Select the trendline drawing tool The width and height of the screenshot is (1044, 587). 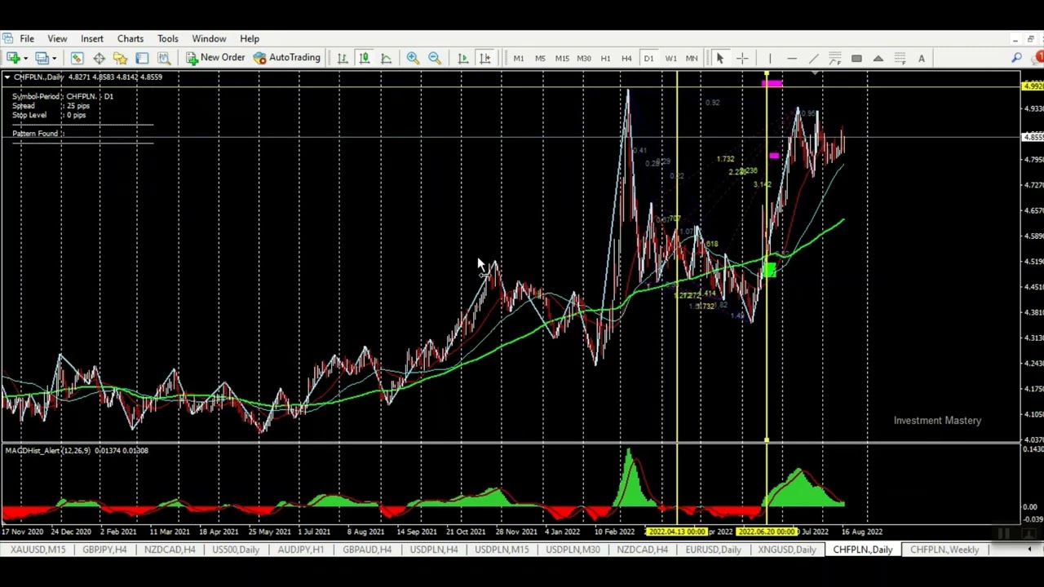(x=813, y=58)
